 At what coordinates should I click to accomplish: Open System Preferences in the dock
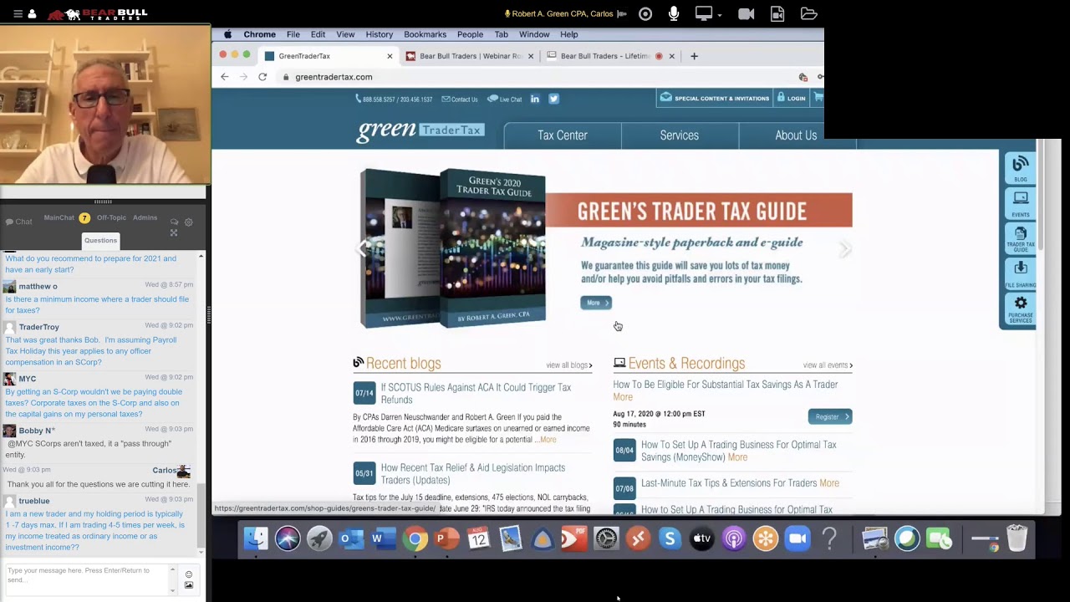[606, 538]
